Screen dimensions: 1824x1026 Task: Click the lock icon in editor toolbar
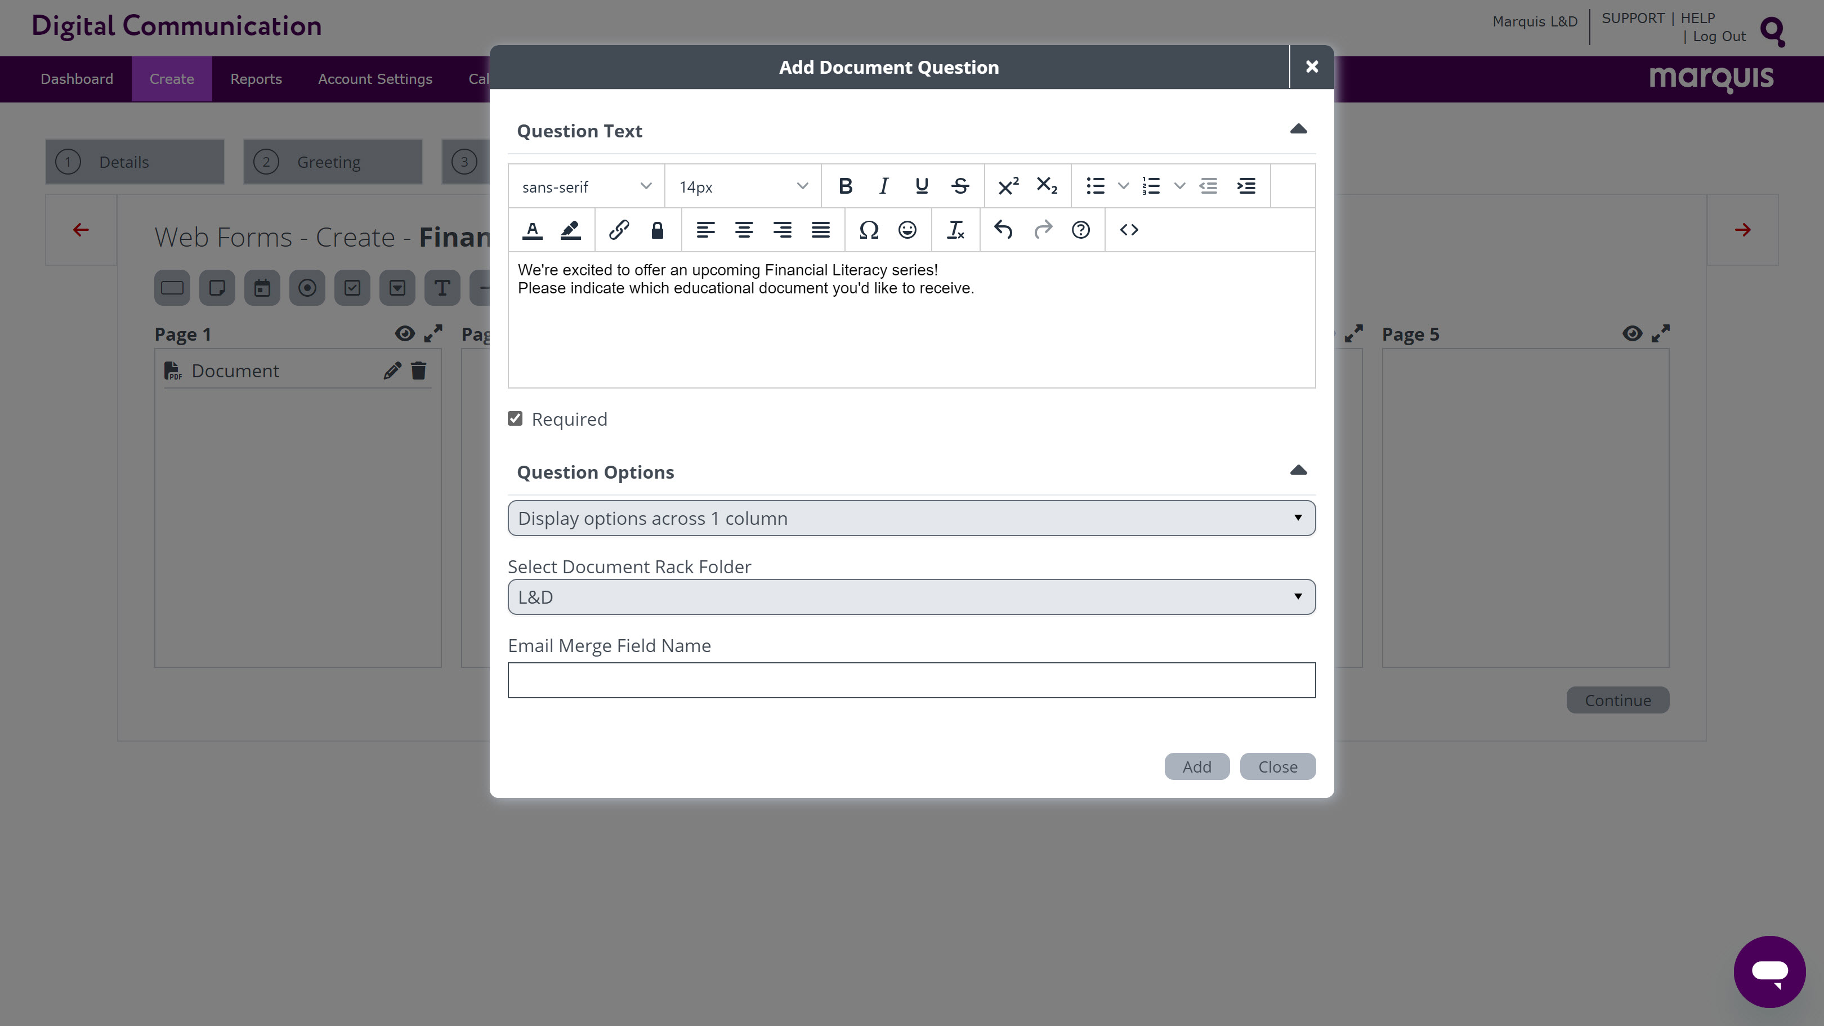(x=657, y=230)
